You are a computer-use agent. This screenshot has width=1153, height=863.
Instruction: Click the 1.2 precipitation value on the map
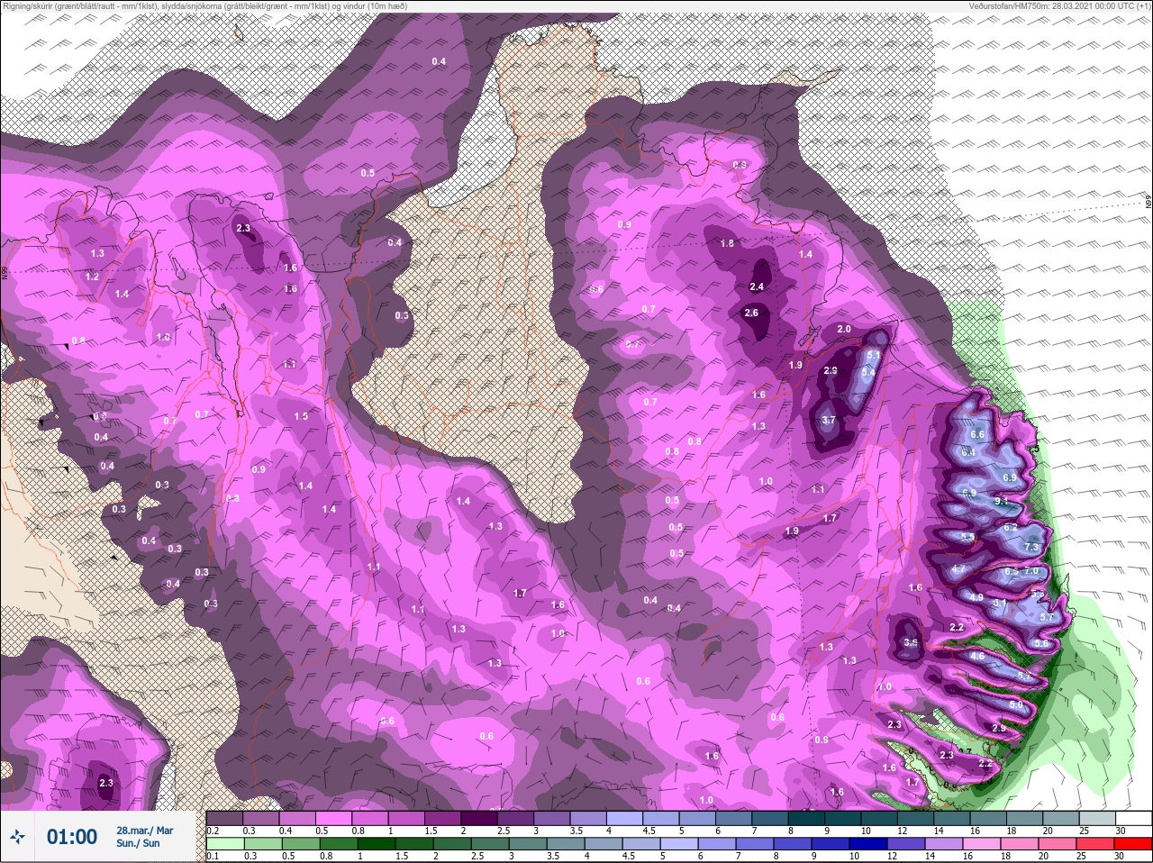point(92,277)
